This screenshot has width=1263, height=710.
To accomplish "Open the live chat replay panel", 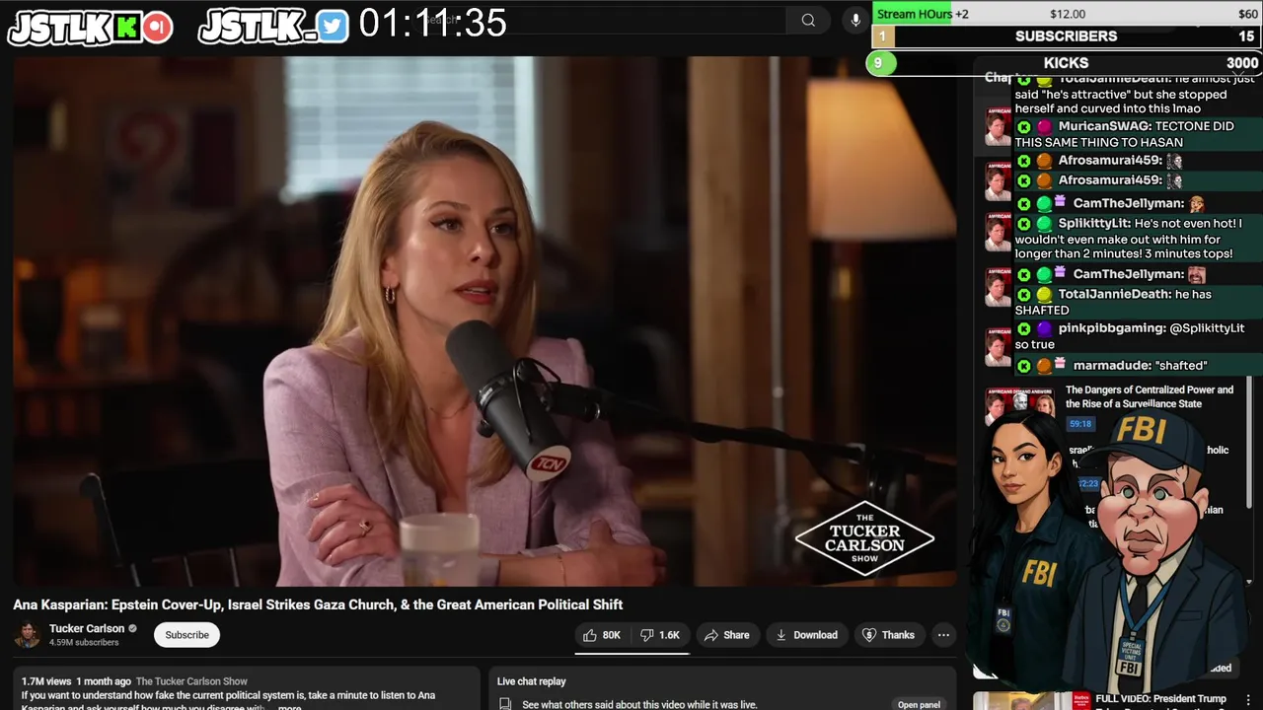I will coord(919,704).
